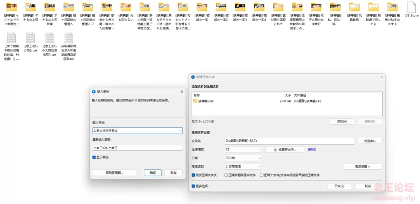The height and width of the screenshot is (204, 420).
Task: Open the 压缩级别 2-正常压缩 dropdown
Action: point(243,167)
